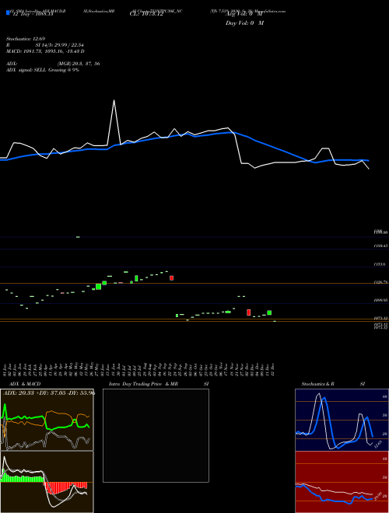389x513 pixels.
Task: Click the 'Stochastics & R' panel title
Action: (x=318, y=384)
